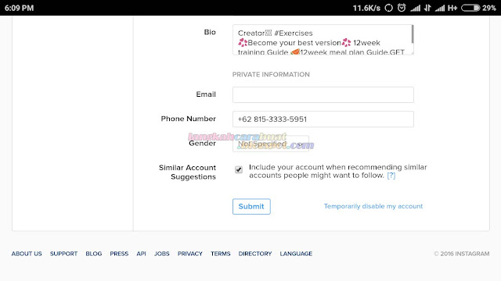The width and height of the screenshot is (501, 281).
Task: Open the About Us footer link
Action: click(27, 254)
